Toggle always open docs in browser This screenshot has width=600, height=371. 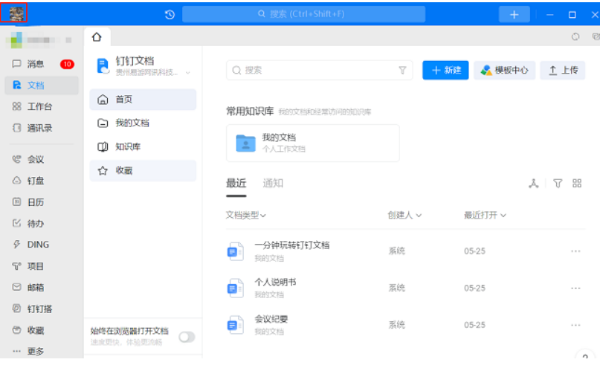pos(187,337)
